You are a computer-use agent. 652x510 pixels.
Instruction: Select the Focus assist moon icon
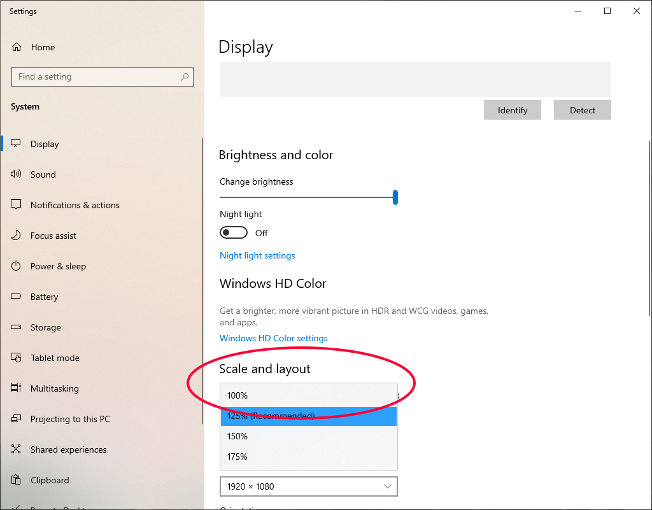(17, 236)
